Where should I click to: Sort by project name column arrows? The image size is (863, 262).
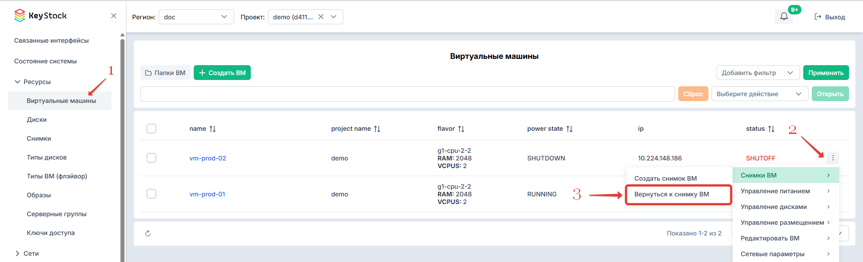[x=377, y=129]
